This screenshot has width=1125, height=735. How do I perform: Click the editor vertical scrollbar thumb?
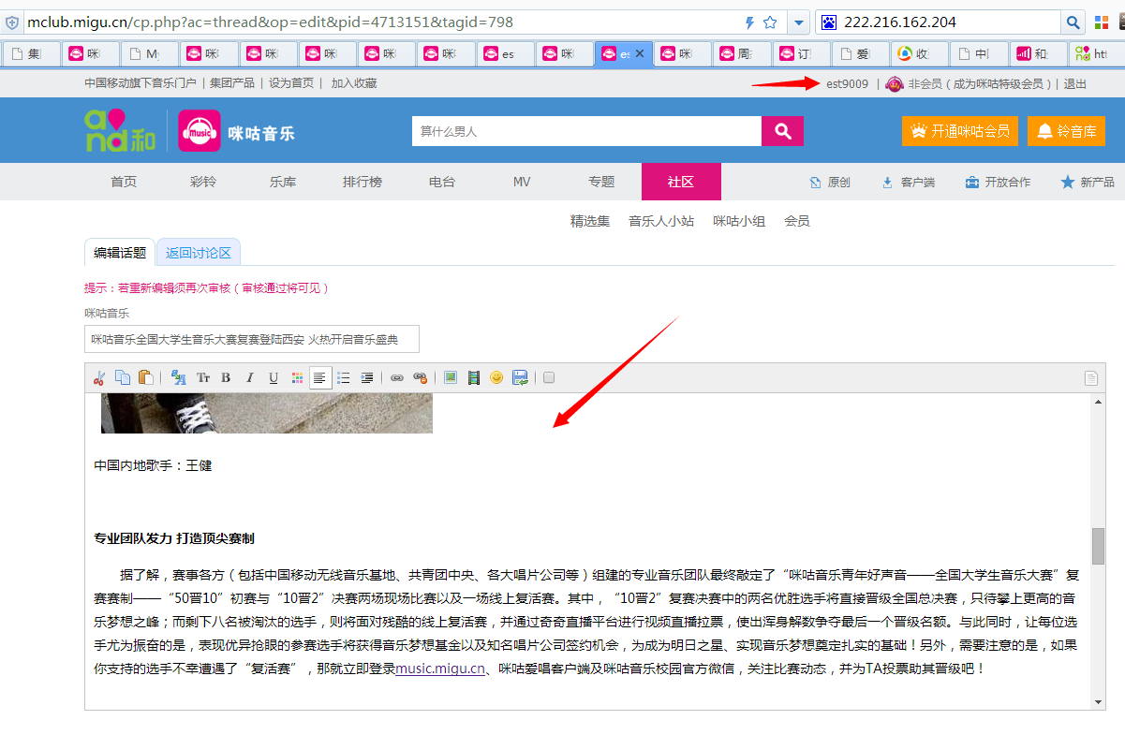[x=1098, y=546]
